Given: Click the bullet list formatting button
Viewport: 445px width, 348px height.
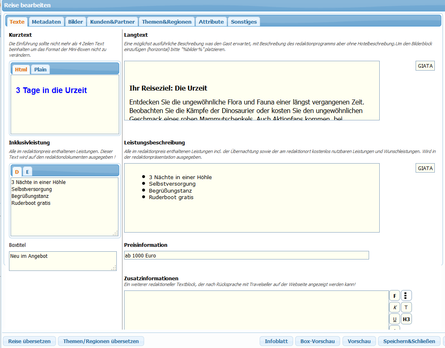Looking at the screenshot, I should (406, 296).
